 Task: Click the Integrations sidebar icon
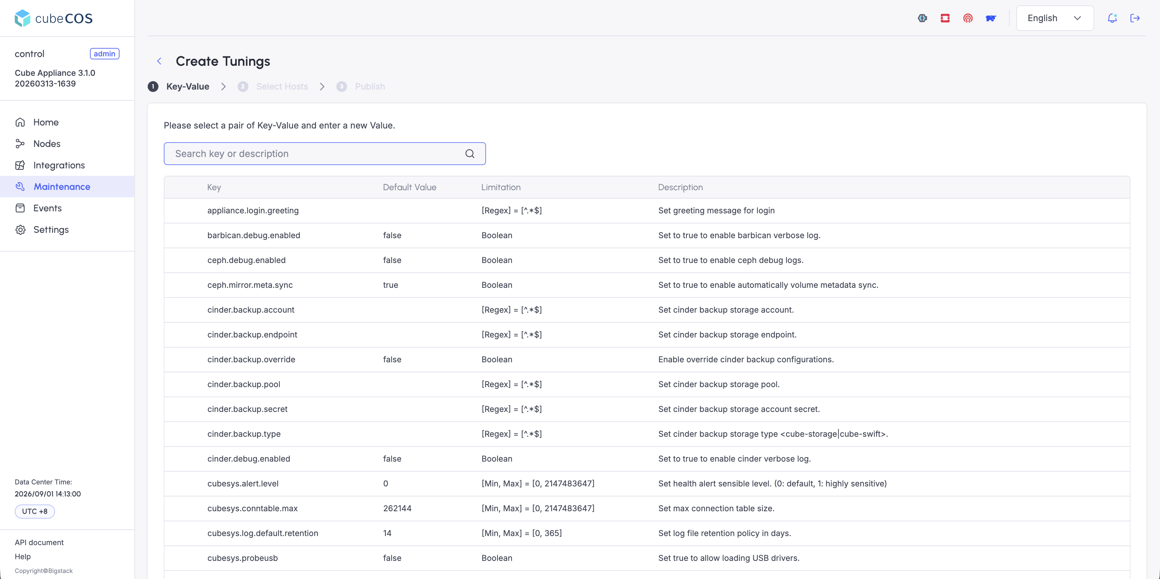pyautogui.click(x=20, y=166)
